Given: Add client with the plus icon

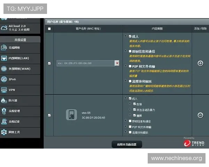Looking at the screenshot, I should 200,63.
